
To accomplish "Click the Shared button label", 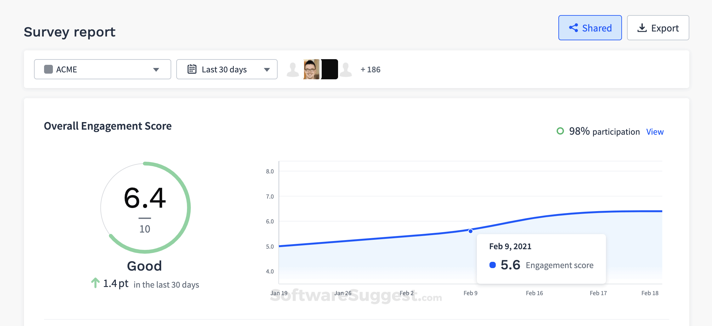I will pyautogui.click(x=597, y=28).
